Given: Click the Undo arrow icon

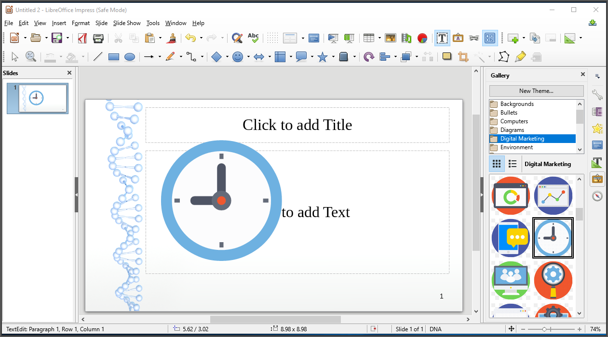Looking at the screenshot, I should 190,38.
